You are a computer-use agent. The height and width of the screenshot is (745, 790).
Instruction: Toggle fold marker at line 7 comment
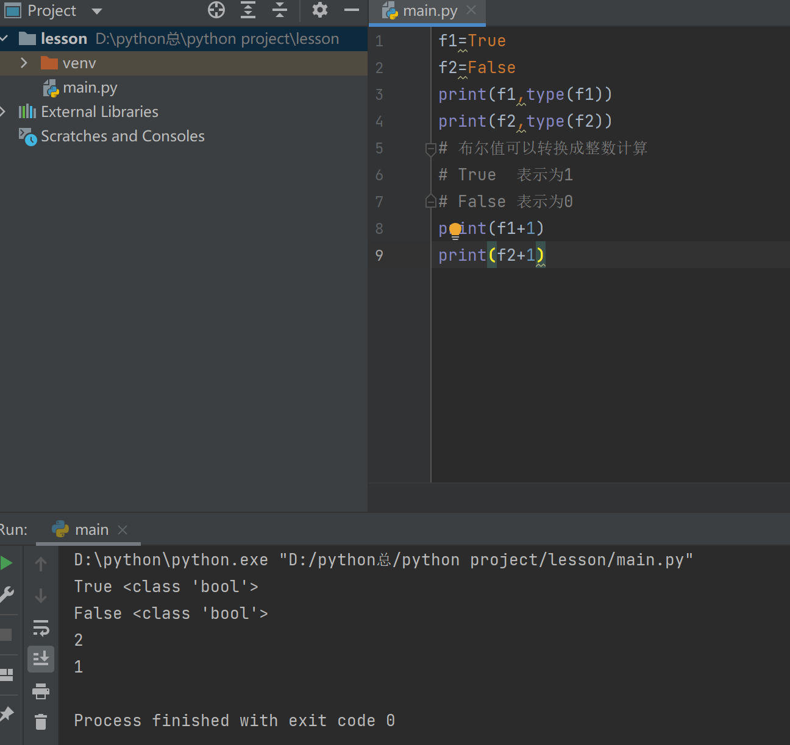point(430,201)
